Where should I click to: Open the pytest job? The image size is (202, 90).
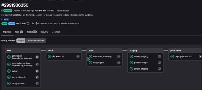[x=15, y=71]
